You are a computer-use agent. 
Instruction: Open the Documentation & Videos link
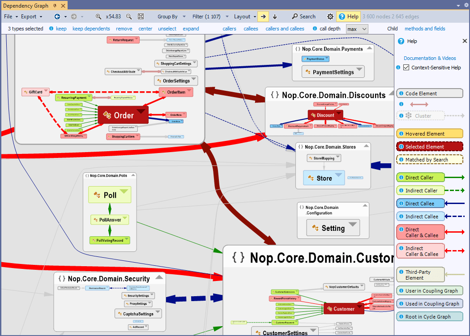click(431, 58)
